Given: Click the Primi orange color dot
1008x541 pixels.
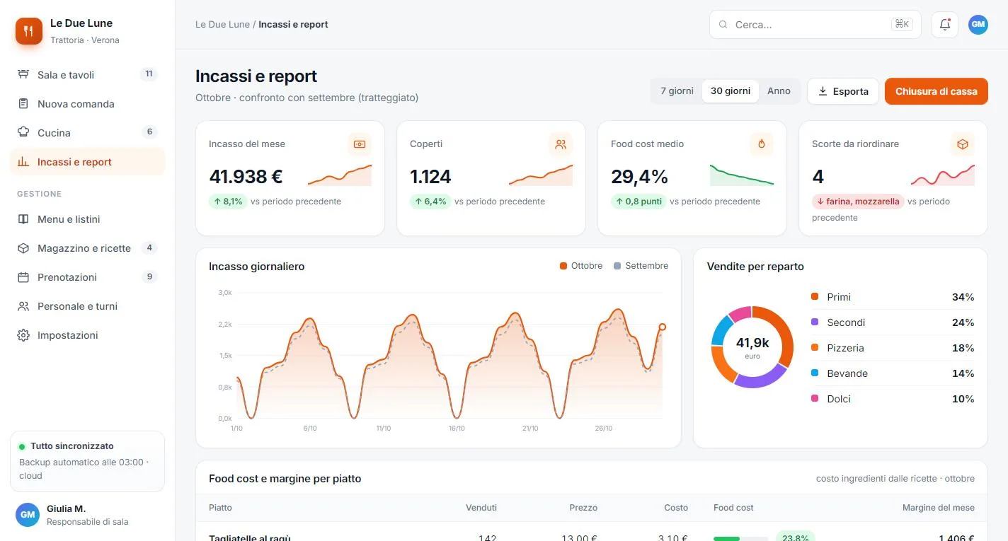Looking at the screenshot, I should tap(815, 297).
